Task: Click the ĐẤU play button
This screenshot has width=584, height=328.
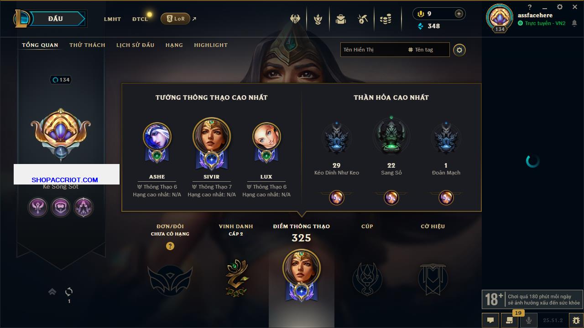Action: [55, 19]
